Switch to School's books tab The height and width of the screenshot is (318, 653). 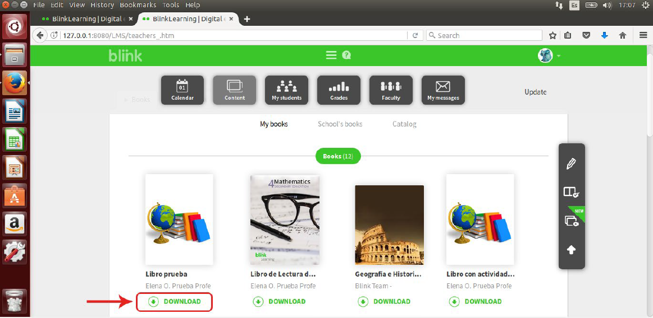(340, 124)
